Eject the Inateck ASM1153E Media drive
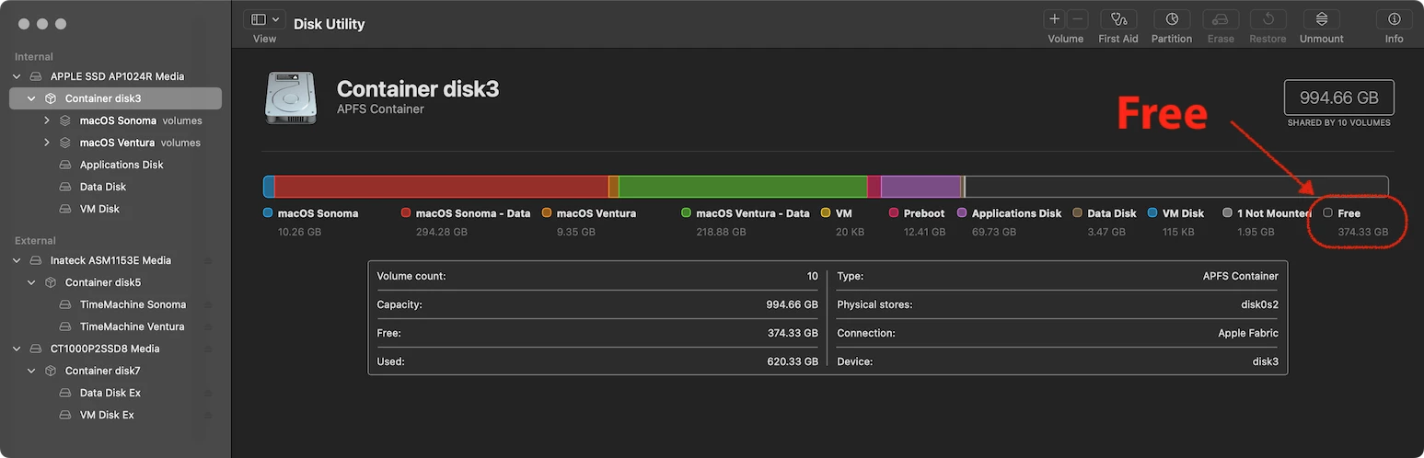The width and height of the screenshot is (1424, 458). coord(208,260)
